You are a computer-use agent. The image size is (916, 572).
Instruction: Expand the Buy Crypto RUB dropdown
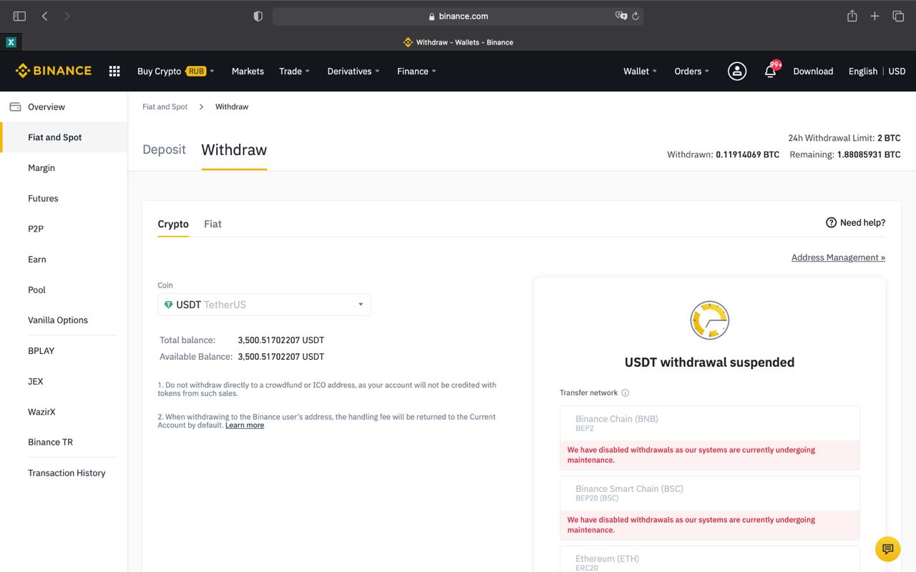coord(176,71)
